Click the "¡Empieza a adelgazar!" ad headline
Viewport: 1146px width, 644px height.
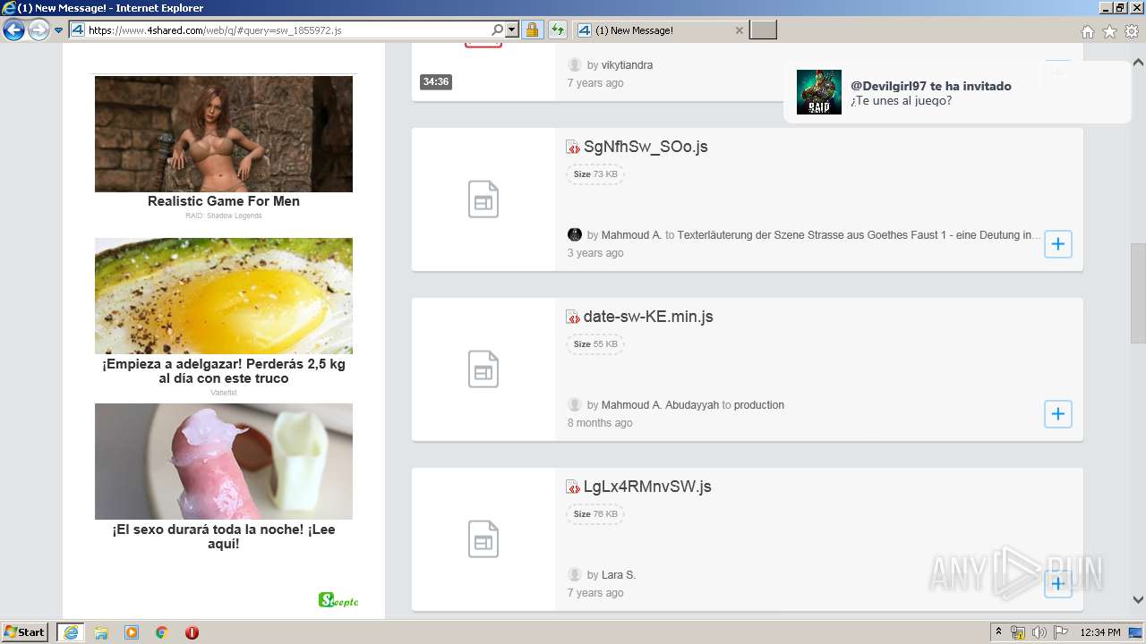pyautogui.click(x=224, y=371)
